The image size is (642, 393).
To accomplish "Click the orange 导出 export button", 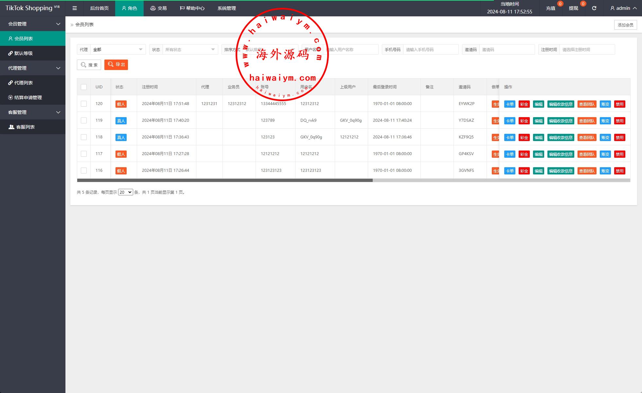I will (116, 64).
